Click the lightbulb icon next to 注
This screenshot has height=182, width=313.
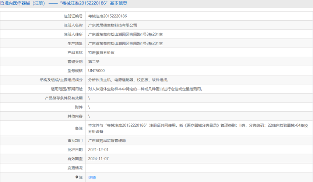pyautogui.click(x=77, y=177)
